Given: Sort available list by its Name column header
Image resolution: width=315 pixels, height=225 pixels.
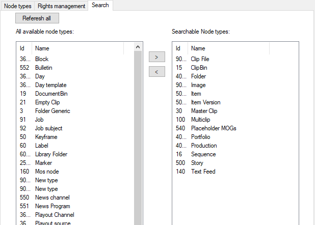Looking at the screenshot, I should 78,48.
